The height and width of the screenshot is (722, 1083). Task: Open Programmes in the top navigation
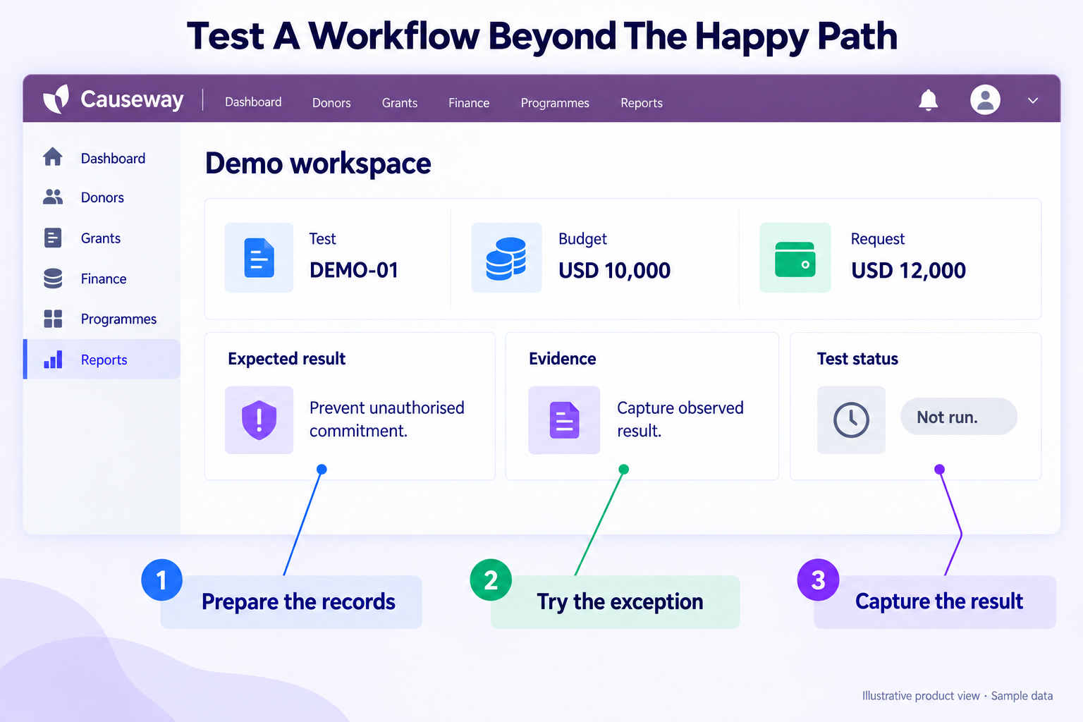point(555,103)
